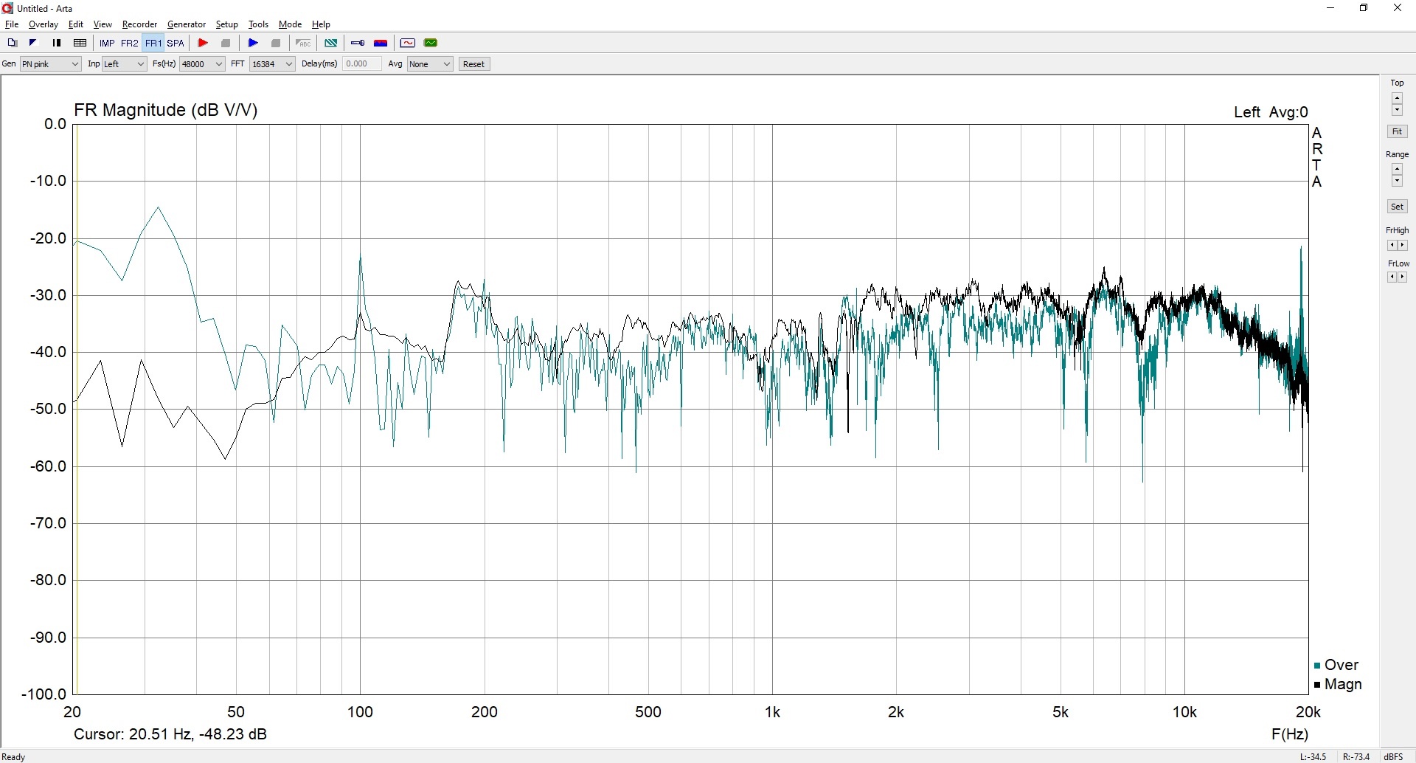The image size is (1416, 763).
Task: Decrease graph Top with down arrow
Action: pos(1397,110)
